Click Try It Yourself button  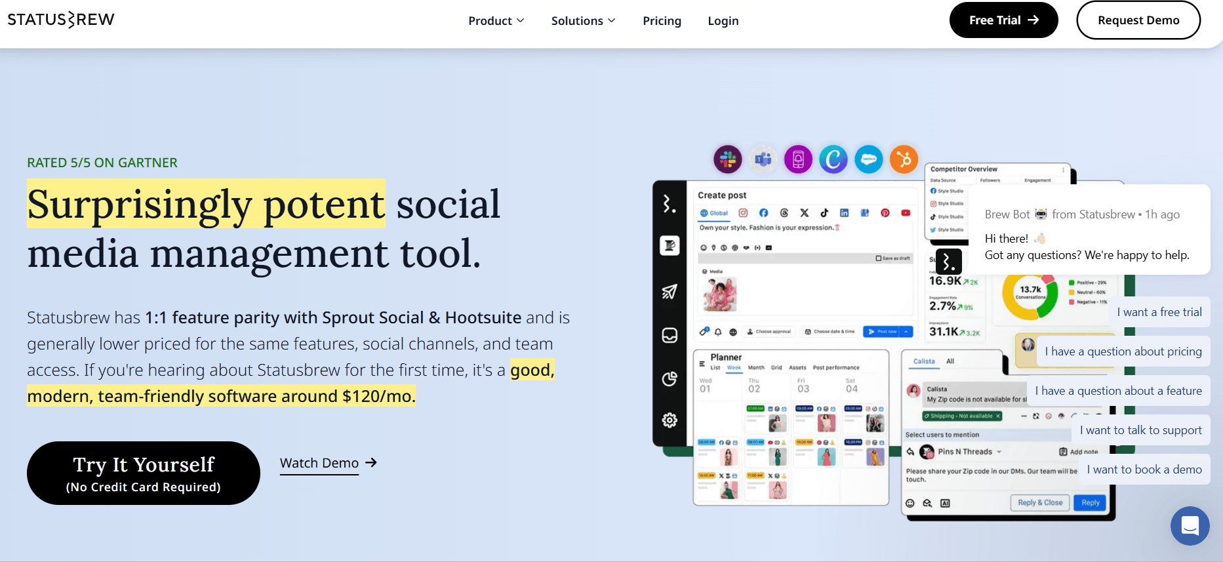click(x=144, y=473)
